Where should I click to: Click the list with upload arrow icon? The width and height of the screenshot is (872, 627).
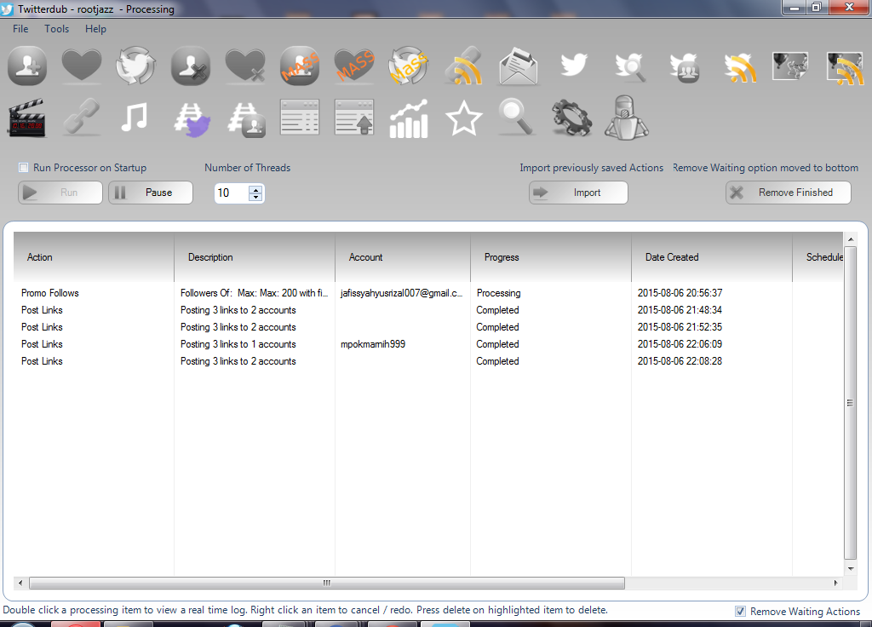[x=354, y=118]
